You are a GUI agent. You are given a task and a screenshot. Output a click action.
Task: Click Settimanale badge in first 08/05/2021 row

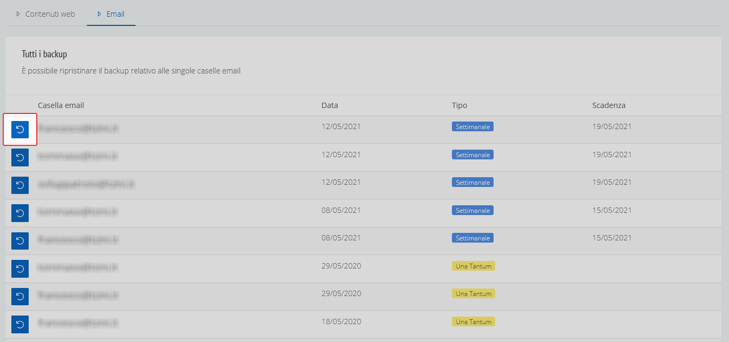click(472, 210)
